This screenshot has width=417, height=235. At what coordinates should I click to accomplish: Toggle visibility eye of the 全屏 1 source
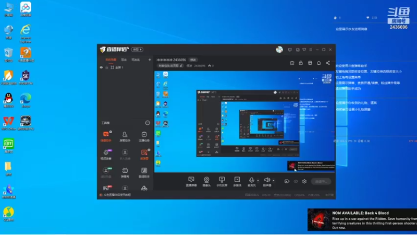(x=101, y=67)
